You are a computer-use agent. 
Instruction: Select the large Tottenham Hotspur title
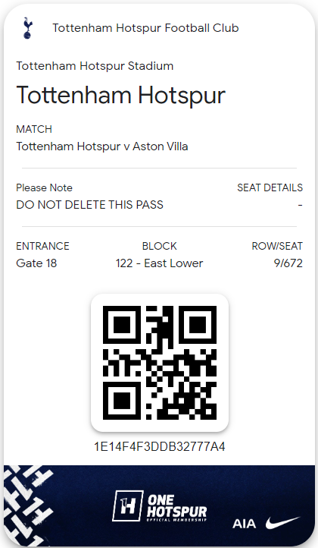pyautogui.click(x=120, y=95)
